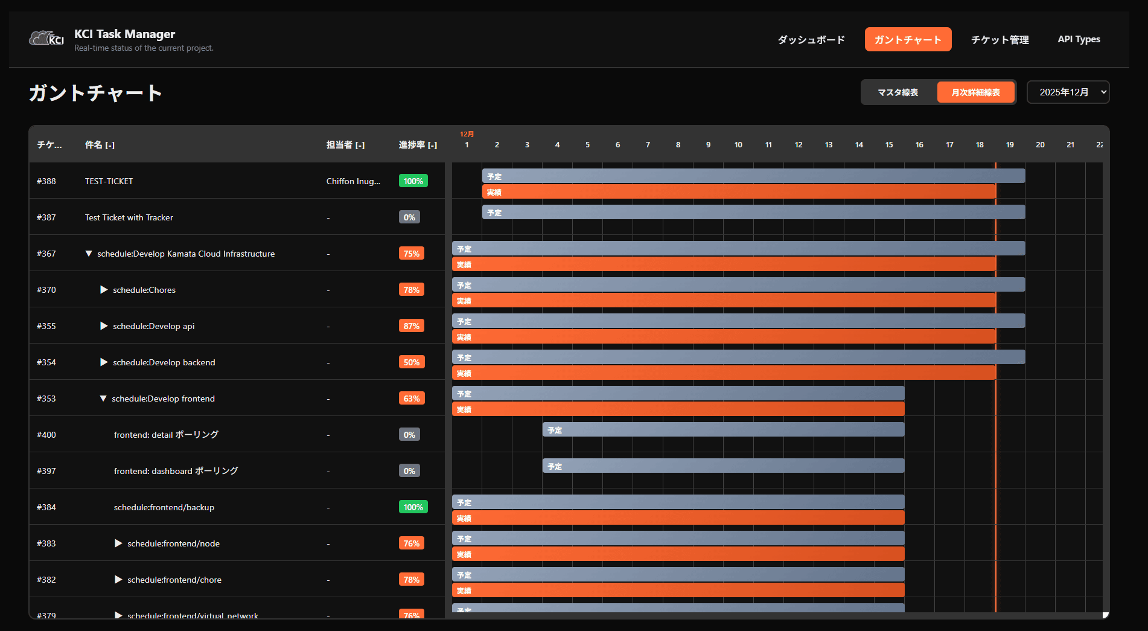Click the KCI cloud logo icon
The width and height of the screenshot is (1148, 631).
click(x=46, y=39)
